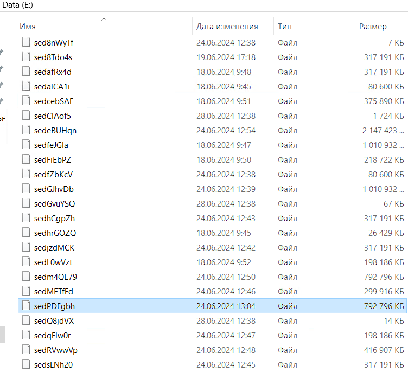This screenshot has width=408, height=372.
Task: Toggle sort direction arrow above Имя column
Action: [104, 20]
